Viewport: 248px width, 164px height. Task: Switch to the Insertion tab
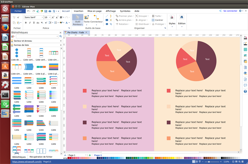coord(79,11)
